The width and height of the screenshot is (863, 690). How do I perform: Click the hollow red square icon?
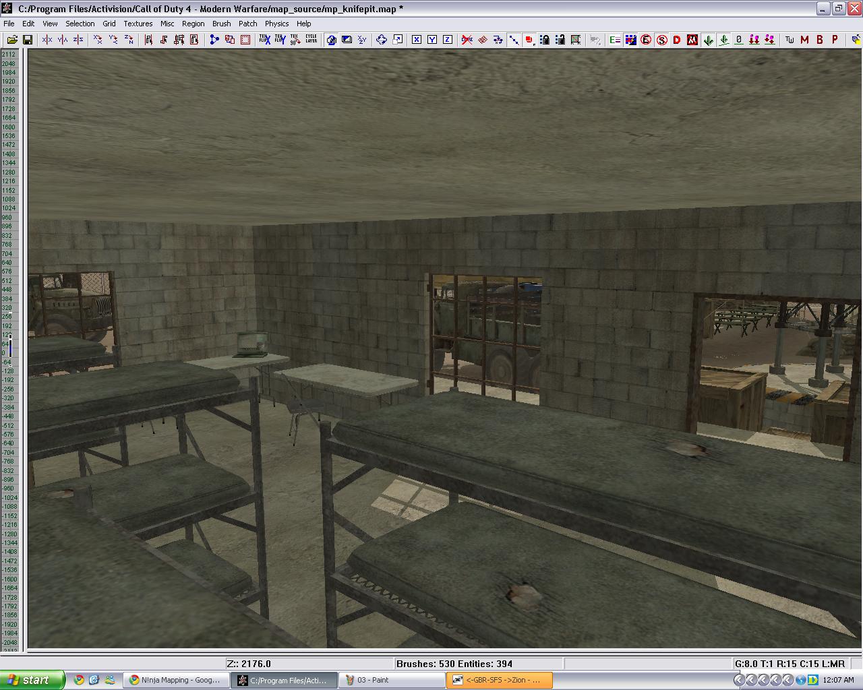[x=245, y=40]
